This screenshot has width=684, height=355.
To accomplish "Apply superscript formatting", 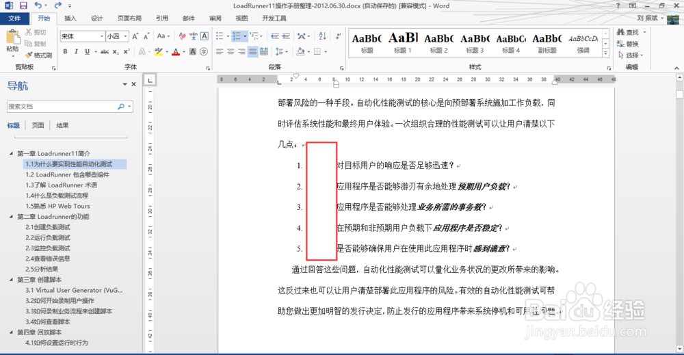I will point(127,52).
